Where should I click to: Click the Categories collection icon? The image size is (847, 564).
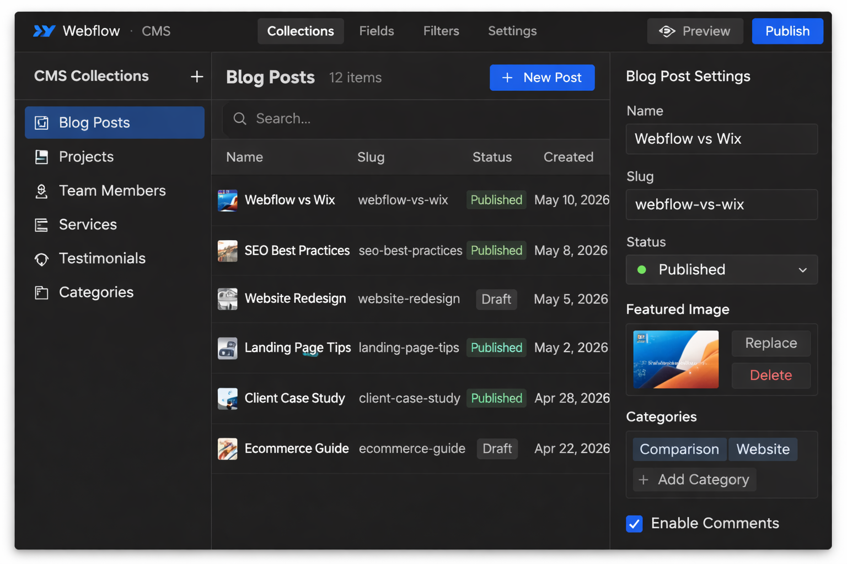tap(42, 292)
